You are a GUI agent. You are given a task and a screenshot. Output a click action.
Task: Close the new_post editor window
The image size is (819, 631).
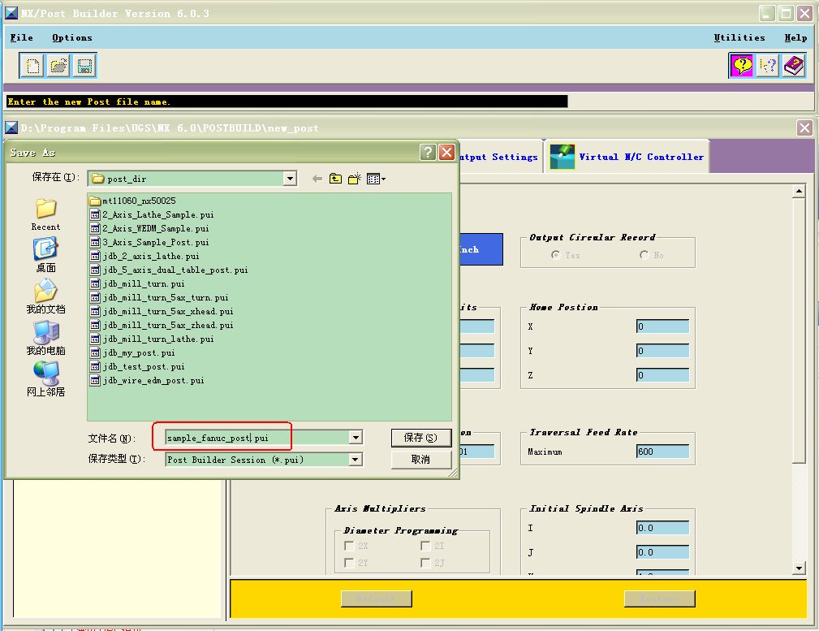click(x=804, y=127)
